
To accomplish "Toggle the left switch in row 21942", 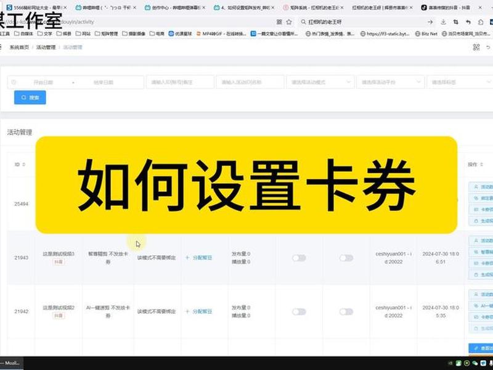I will [x=299, y=312].
